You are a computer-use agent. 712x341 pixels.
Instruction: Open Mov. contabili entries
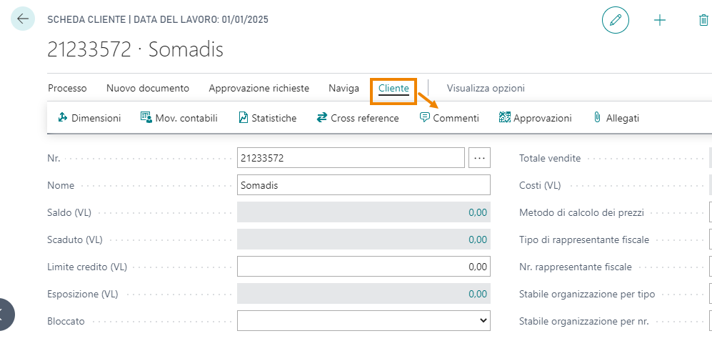click(x=179, y=118)
